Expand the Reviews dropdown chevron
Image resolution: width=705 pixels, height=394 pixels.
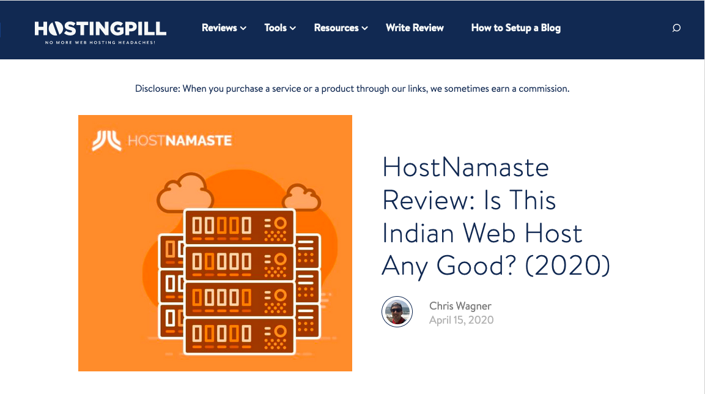coord(243,28)
